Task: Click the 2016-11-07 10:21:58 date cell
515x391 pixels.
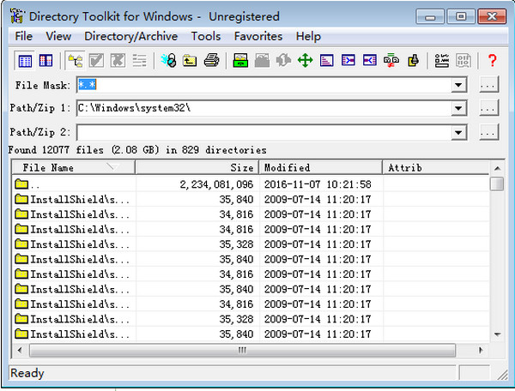Action: tap(318, 184)
